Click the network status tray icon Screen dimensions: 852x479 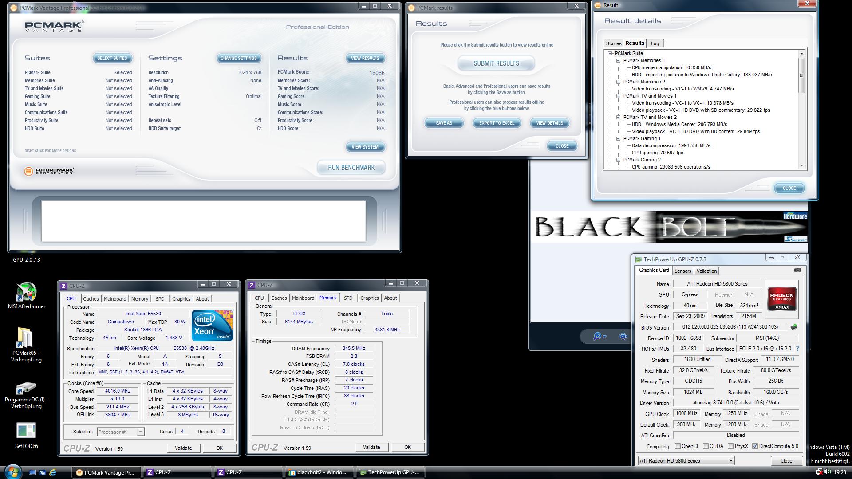point(819,472)
